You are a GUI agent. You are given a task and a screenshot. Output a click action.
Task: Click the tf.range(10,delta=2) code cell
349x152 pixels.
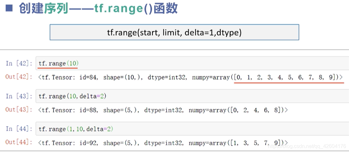(x=192, y=96)
